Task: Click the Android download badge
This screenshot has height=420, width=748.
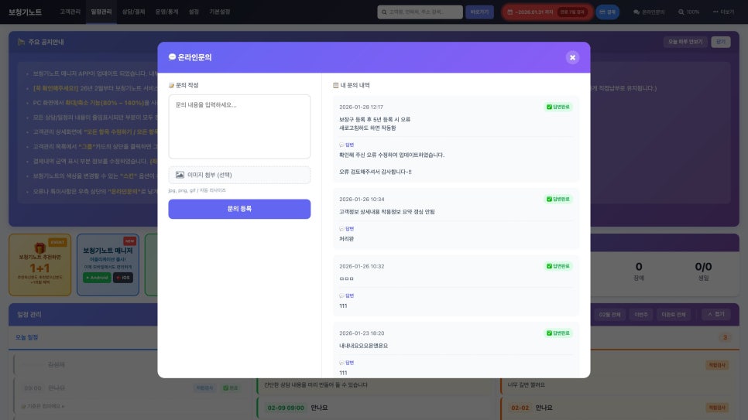Action: tap(97, 277)
